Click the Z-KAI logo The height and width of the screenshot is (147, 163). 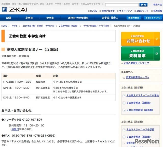[14, 10]
